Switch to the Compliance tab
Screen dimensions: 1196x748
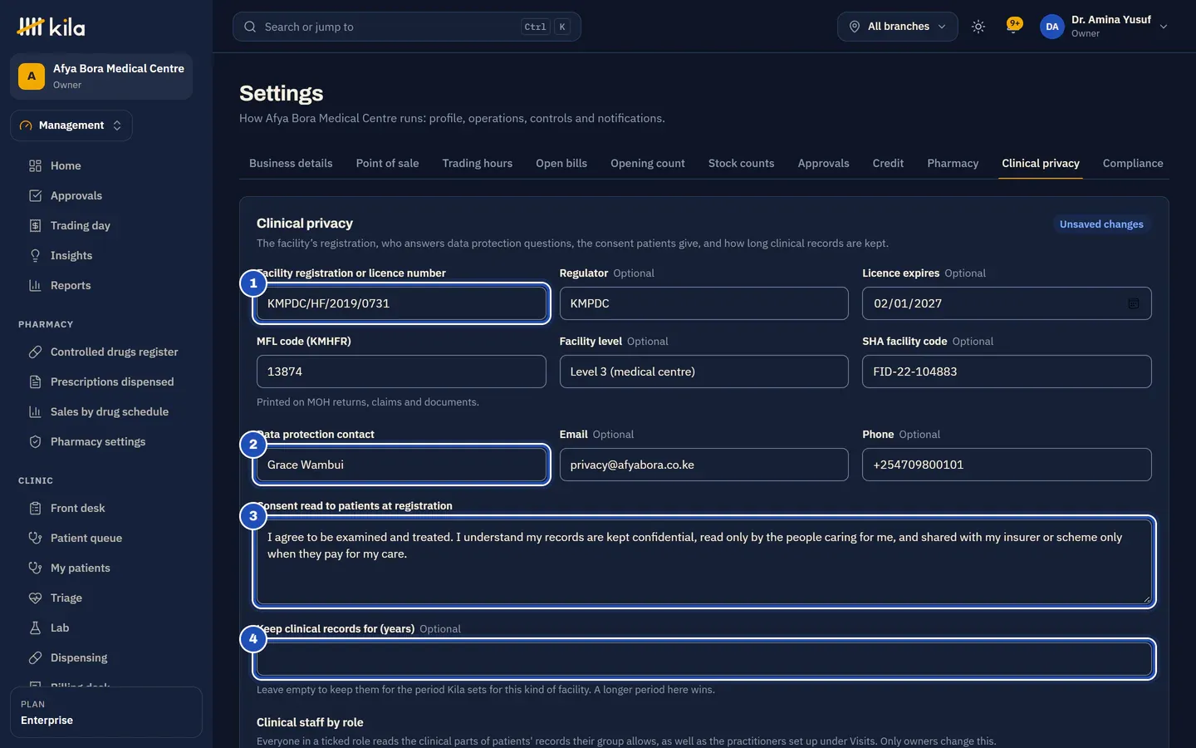[1133, 163]
